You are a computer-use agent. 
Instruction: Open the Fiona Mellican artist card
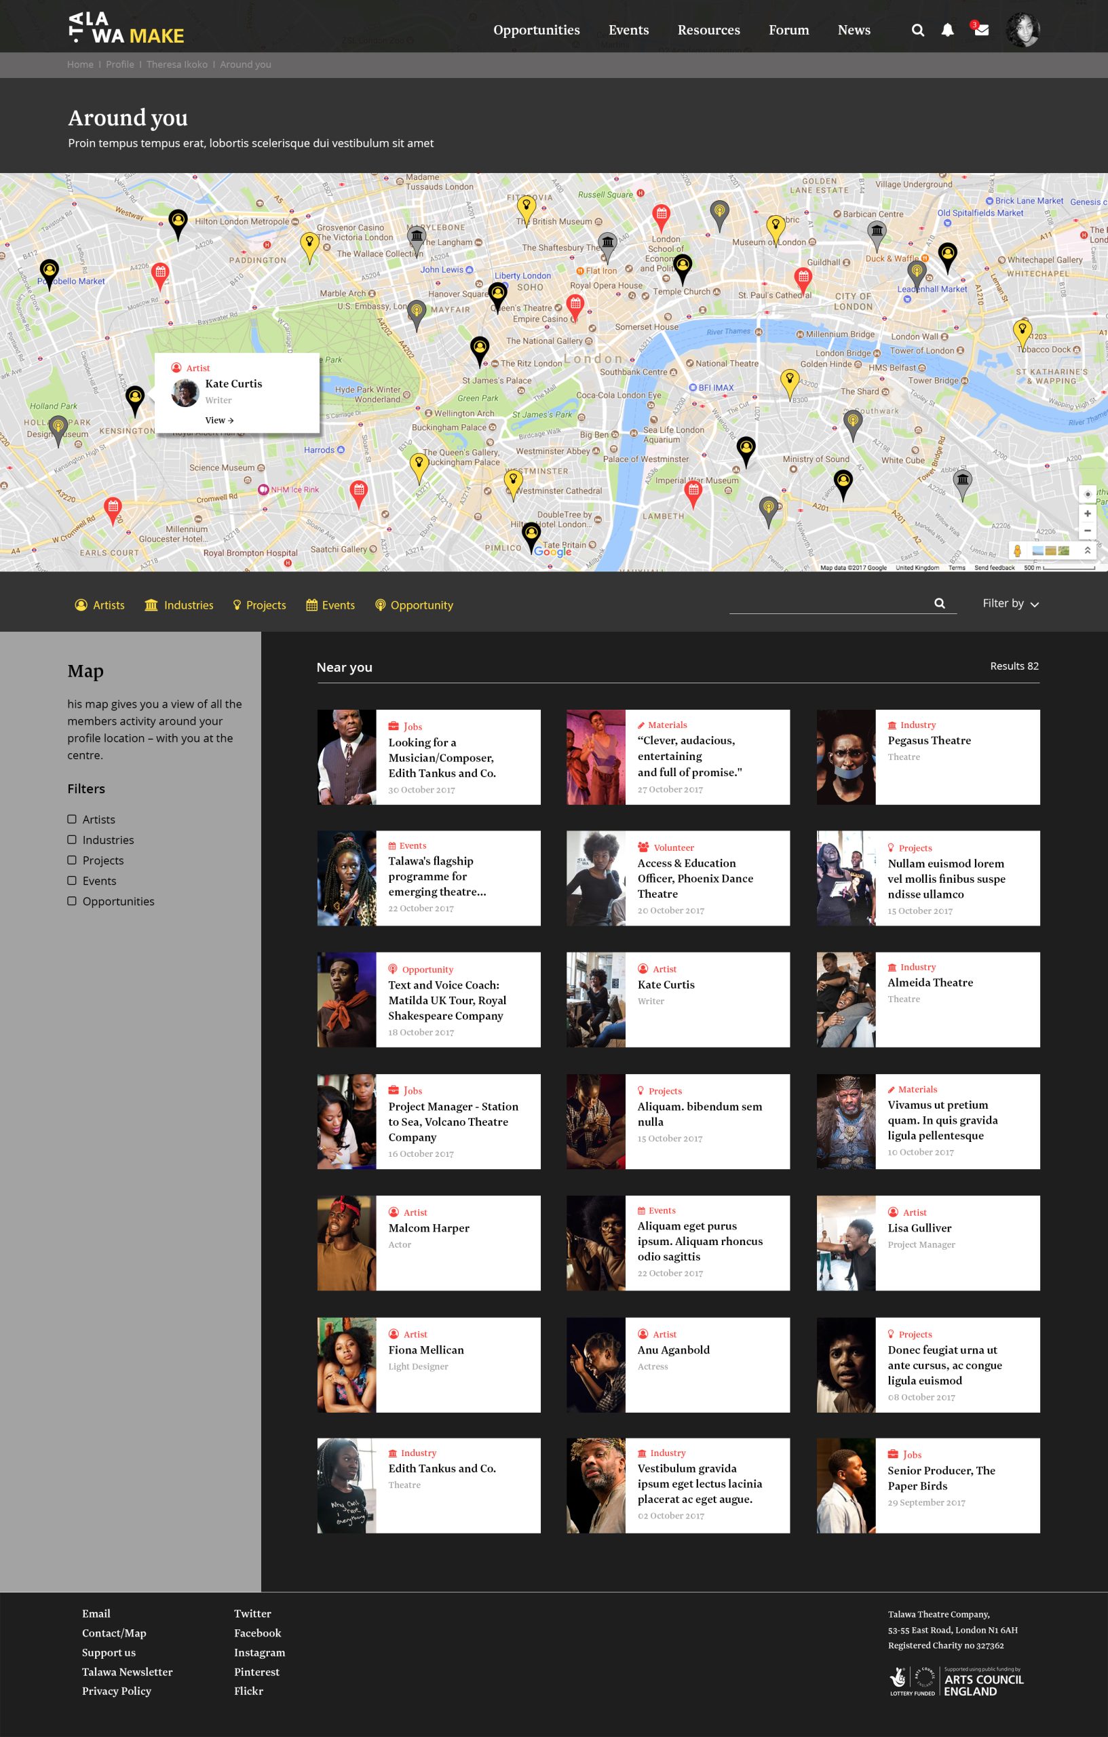click(x=429, y=1364)
